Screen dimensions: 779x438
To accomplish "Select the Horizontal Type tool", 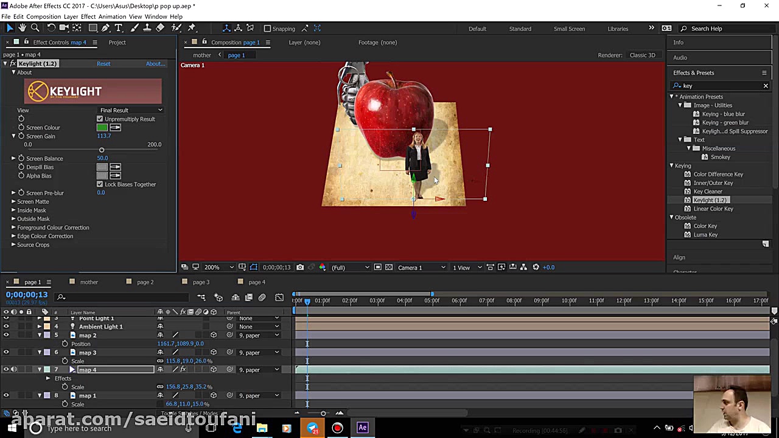I will 119,28.
